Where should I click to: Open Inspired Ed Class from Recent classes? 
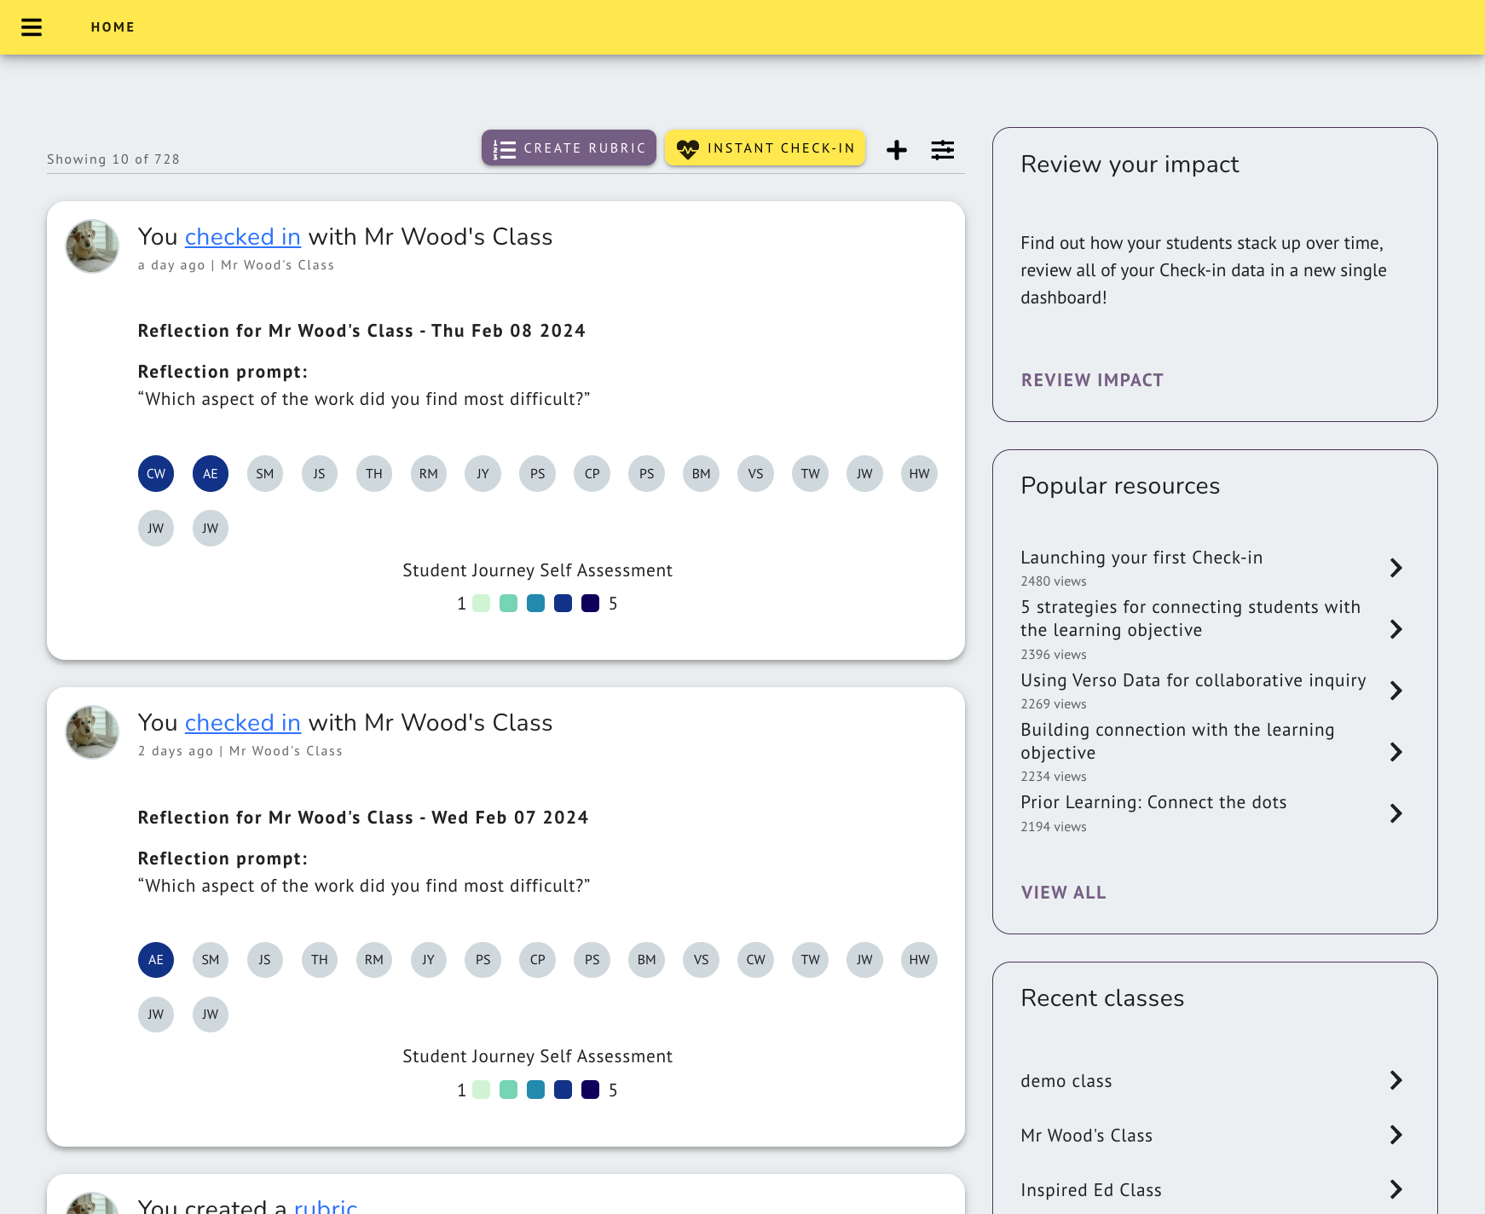1212,1189
